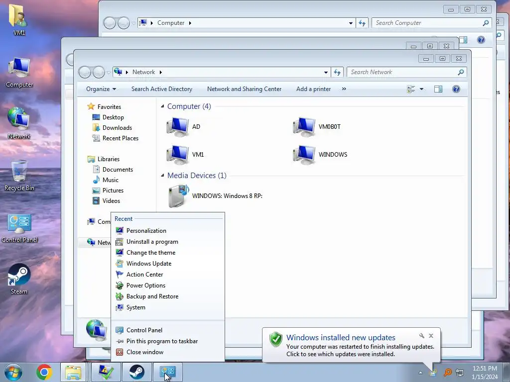
Task: Open the Control Panel desktop icon
Action: coord(19,228)
